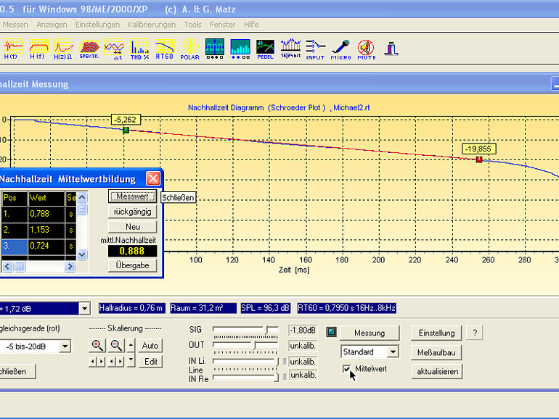Open the POLAR diagram tool
This screenshot has width=559, height=419.
tap(189, 49)
